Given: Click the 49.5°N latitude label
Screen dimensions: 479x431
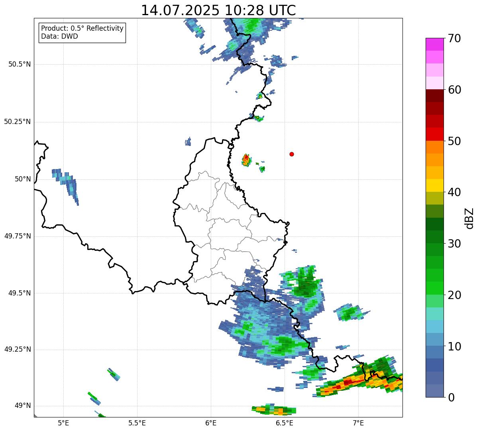Looking at the screenshot, I should pos(20,293).
